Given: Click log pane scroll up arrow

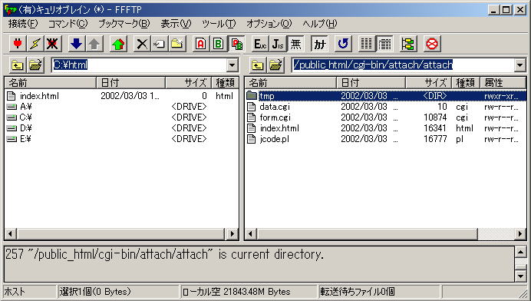Looking at the screenshot, I should click(x=520, y=252).
